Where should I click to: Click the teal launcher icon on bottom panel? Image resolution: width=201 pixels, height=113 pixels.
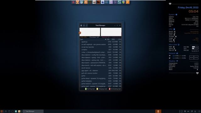(x=16, y=111)
